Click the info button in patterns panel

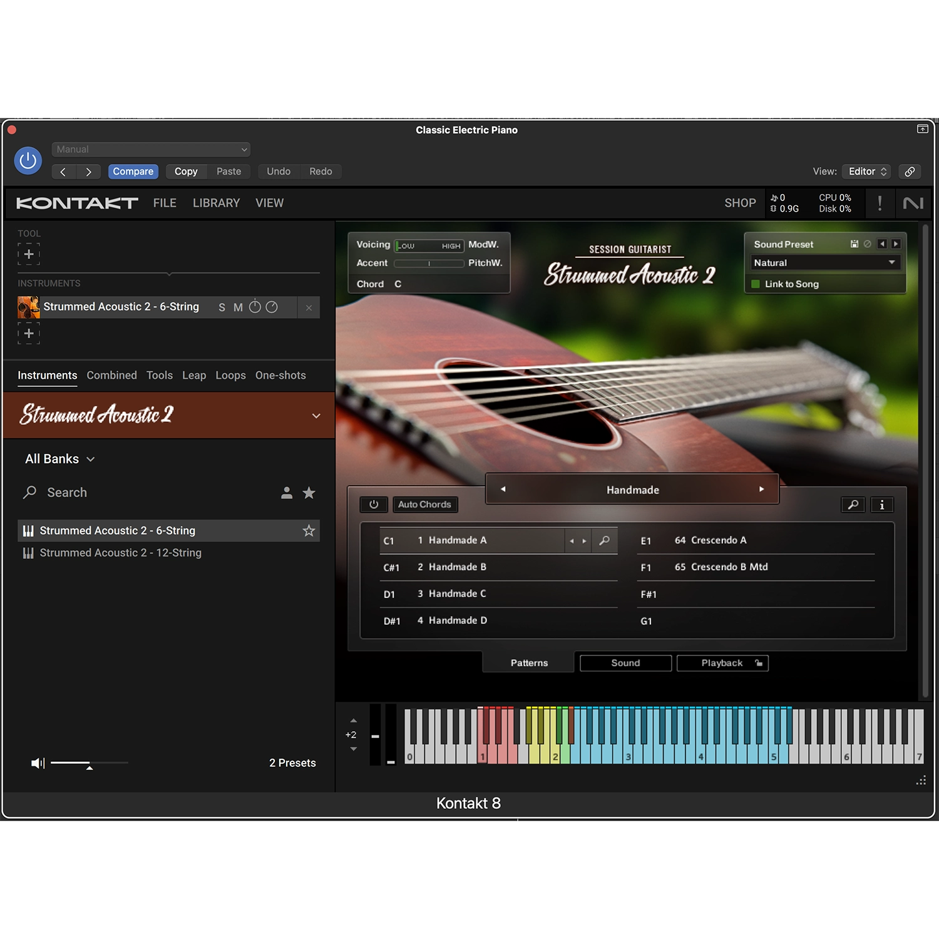pyautogui.click(x=882, y=505)
